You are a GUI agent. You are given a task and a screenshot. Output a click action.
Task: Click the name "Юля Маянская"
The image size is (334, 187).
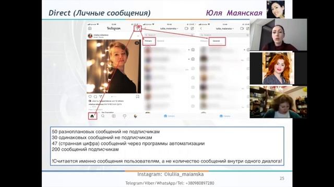coord(234,13)
